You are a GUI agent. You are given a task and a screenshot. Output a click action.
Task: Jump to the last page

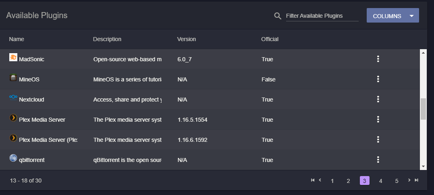pos(417,180)
